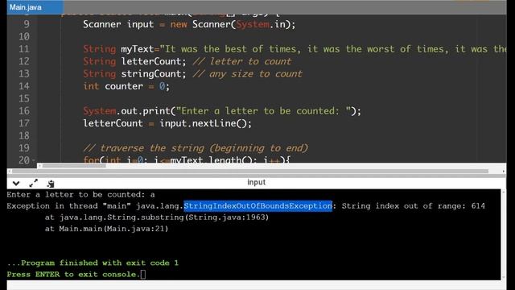Click the console cursor after 'Press ENTER to exit console.'
The height and width of the screenshot is (290, 515).
(143, 274)
